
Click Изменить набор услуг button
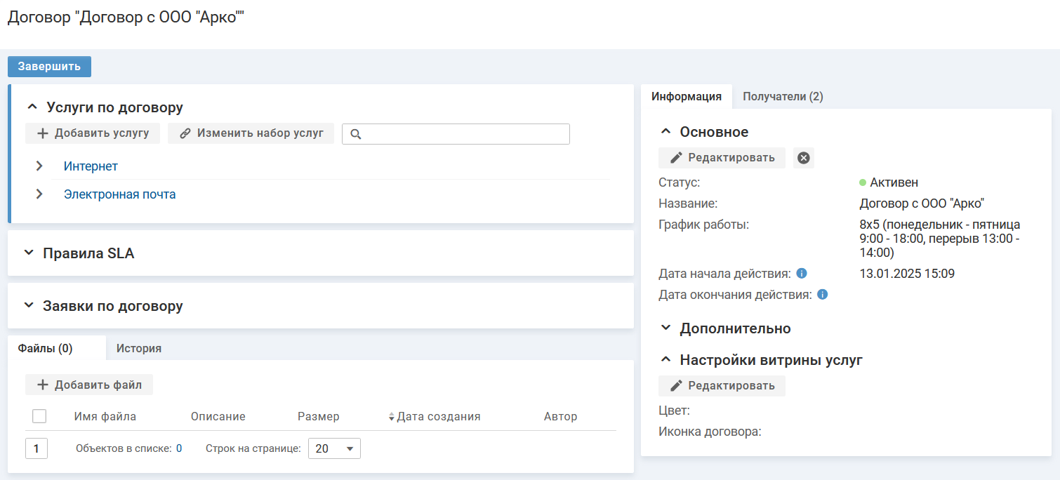[251, 133]
